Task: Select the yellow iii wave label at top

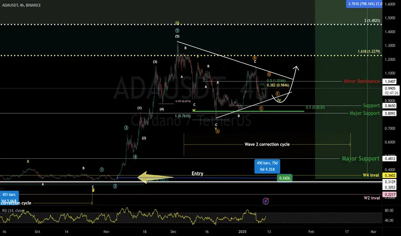Action: [x=177, y=23]
